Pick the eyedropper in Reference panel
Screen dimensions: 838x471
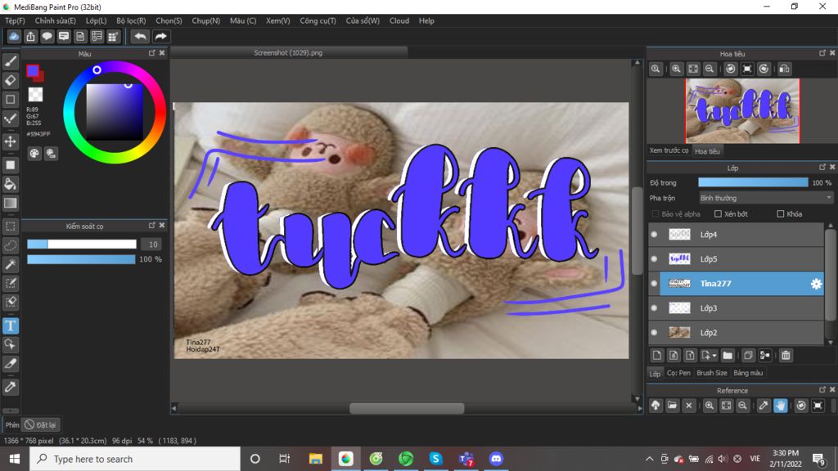click(x=764, y=406)
